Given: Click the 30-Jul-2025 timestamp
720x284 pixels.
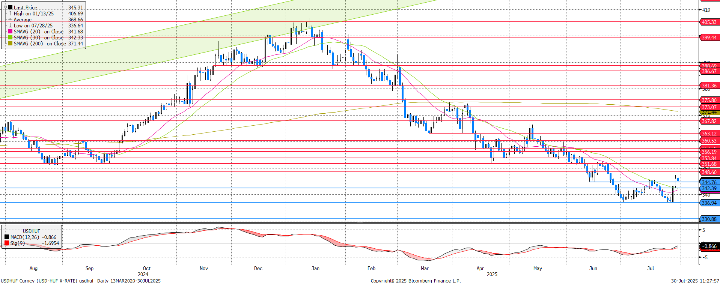Looking at the screenshot, I should pos(695,281).
